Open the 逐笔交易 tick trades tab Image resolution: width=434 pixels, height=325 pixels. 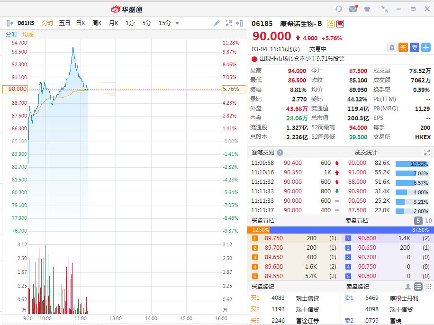coord(262,153)
